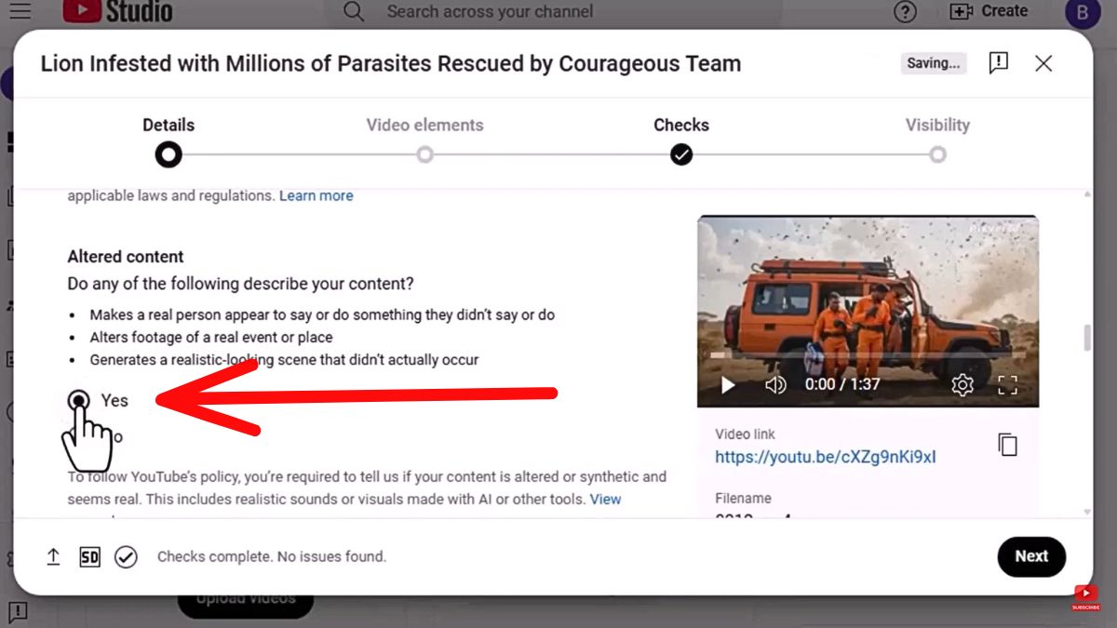Image resolution: width=1117 pixels, height=628 pixels.
Task: Open the youtu.be video link
Action: click(x=826, y=457)
